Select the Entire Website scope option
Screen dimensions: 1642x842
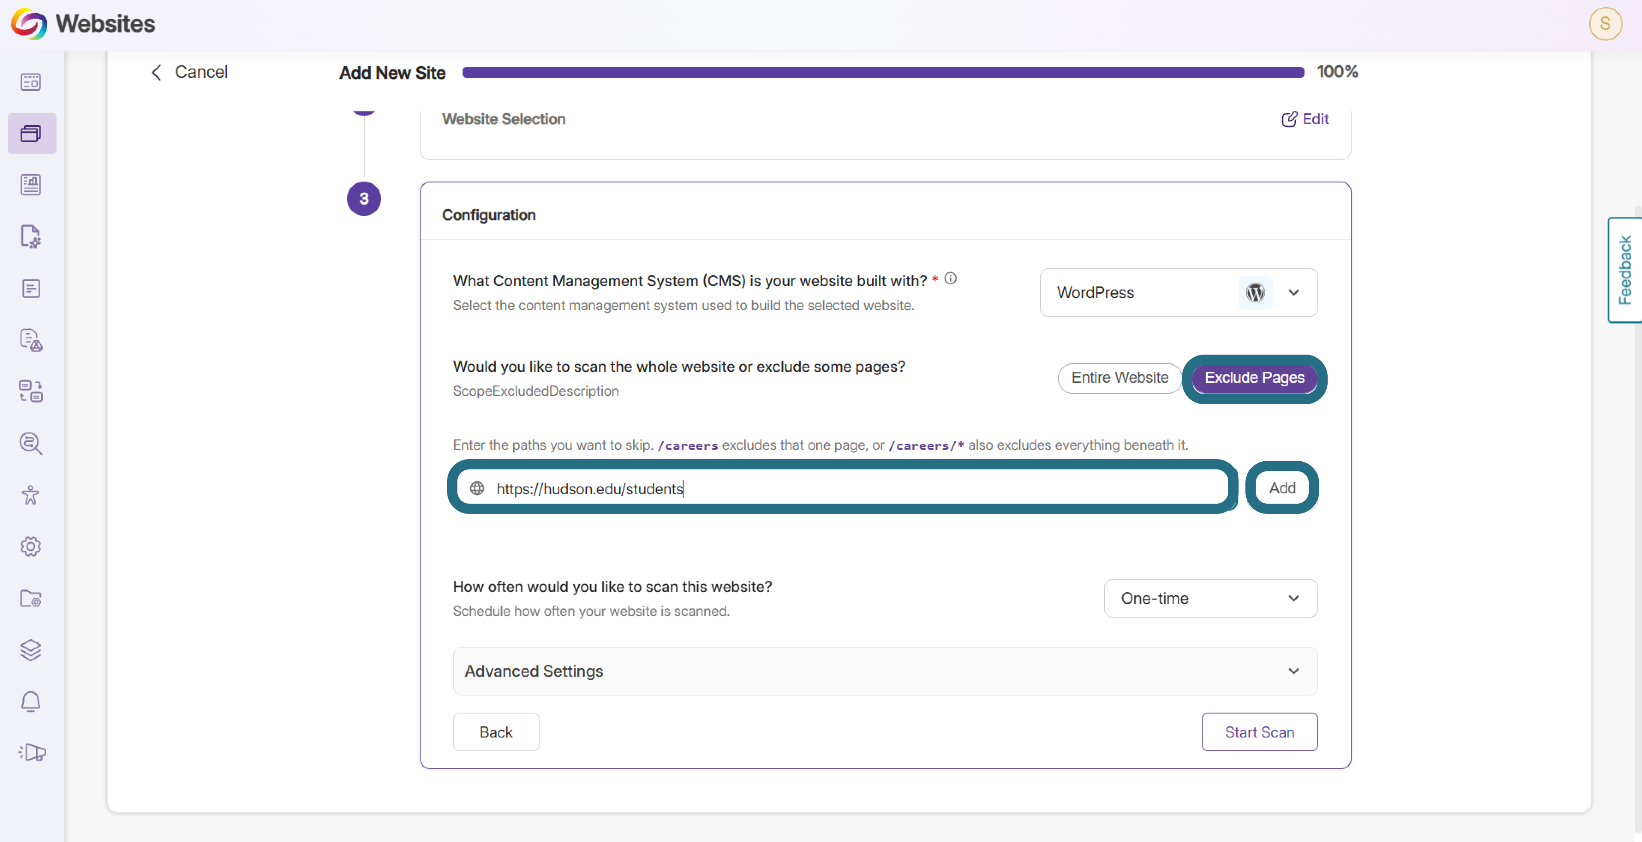[1120, 378]
